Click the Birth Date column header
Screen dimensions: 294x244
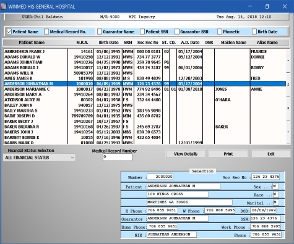tap(108, 43)
